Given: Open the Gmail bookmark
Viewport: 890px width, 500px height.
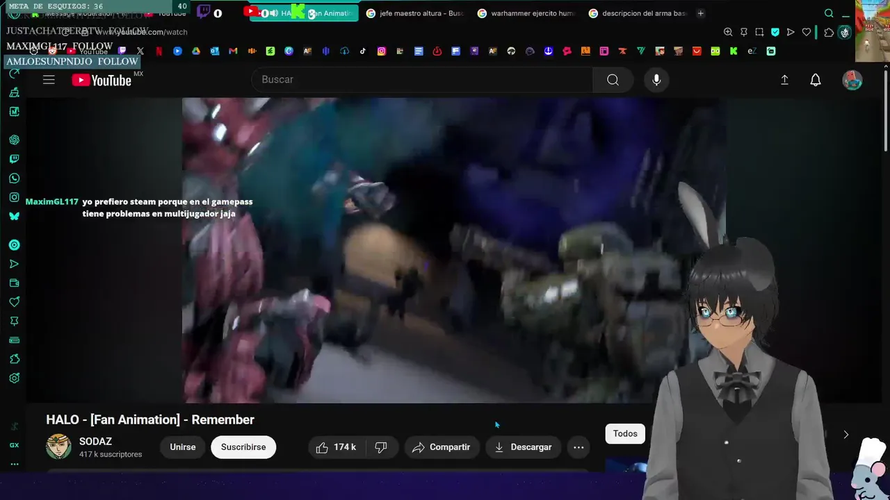Looking at the screenshot, I should click(x=233, y=51).
